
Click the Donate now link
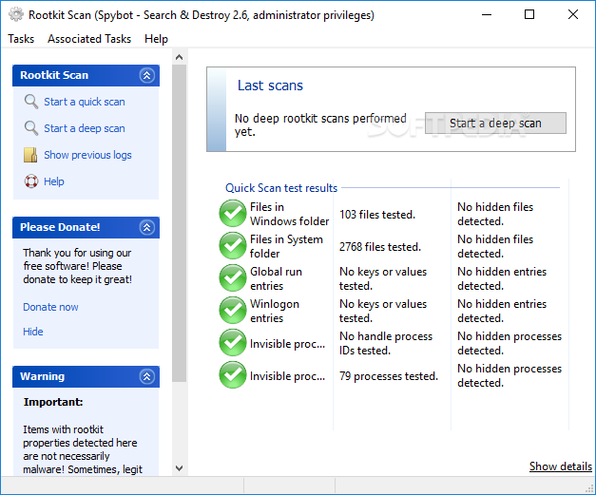(x=50, y=307)
